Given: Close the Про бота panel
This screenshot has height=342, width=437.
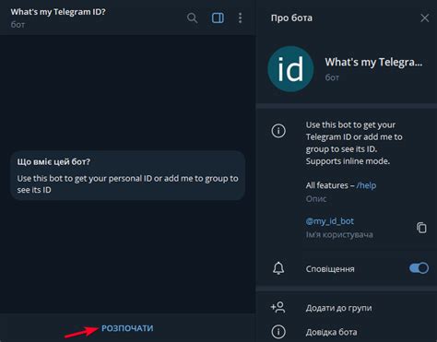Looking at the screenshot, I should [x=425, y=18].
